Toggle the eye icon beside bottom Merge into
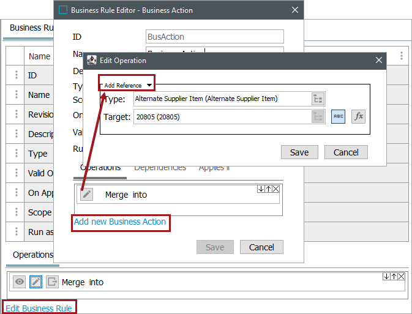 click(20, 282)
